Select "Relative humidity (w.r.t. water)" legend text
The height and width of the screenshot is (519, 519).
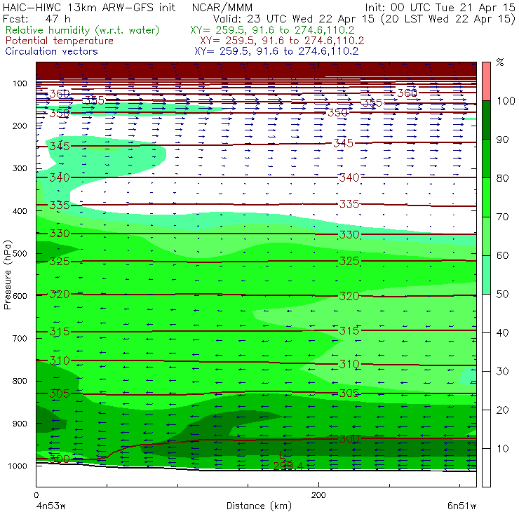pyautogui.click(x=83, y=30)
